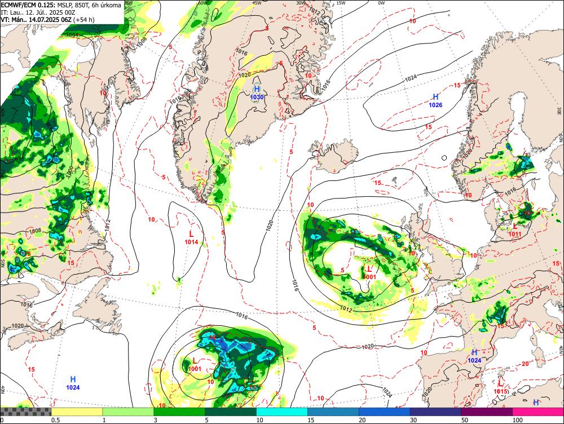
Task: Click the grey checkered 0–0.5 legend swatch
Action: 25,412
